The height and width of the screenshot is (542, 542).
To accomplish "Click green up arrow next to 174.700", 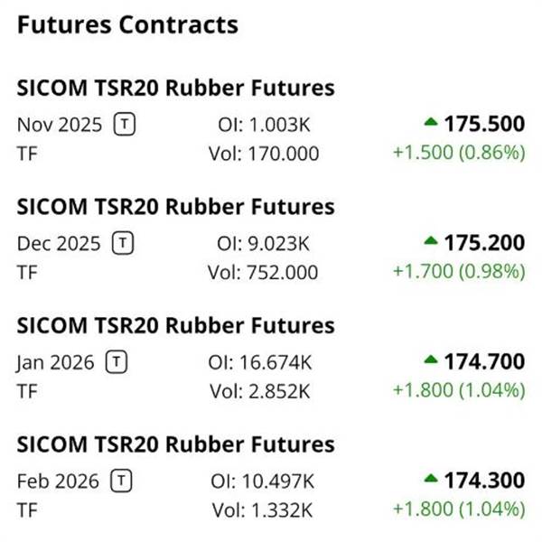I will [431, 360].
